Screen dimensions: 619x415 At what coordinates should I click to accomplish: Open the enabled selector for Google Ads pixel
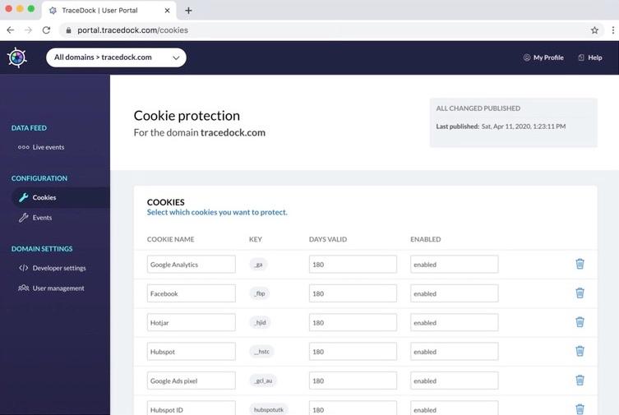454,380
